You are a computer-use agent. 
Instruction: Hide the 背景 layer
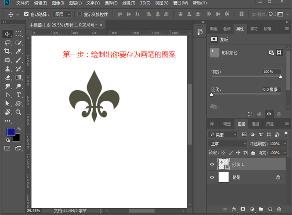[212, 177]
